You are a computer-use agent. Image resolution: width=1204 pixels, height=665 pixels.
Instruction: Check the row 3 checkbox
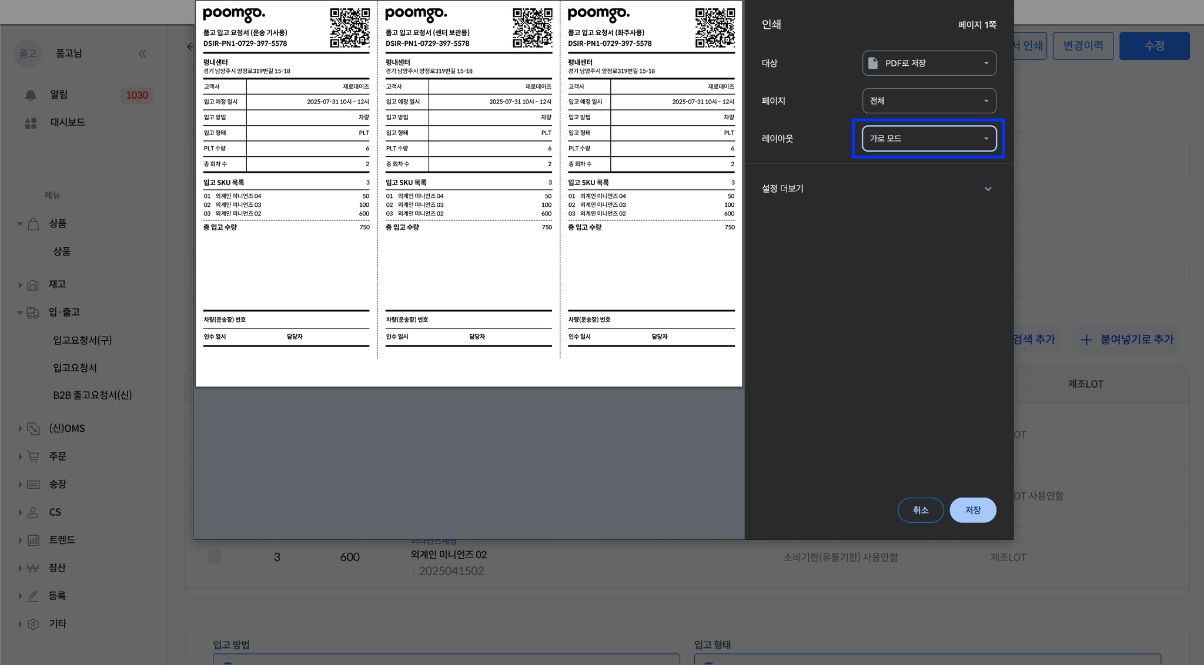pos(215,557)
